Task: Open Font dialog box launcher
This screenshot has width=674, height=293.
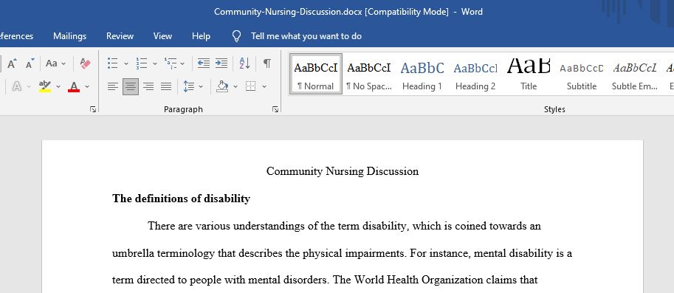Action: 93,109
